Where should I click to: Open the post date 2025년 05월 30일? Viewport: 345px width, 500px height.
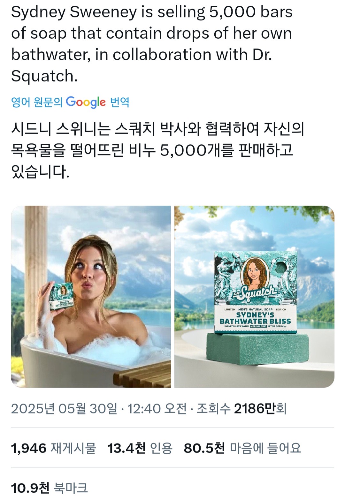coord(64,408)
